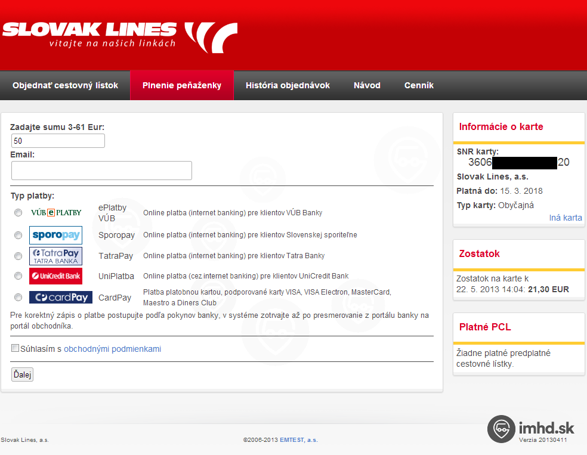
Task: Click the Sporopay logo
Action: coord(55,235)
